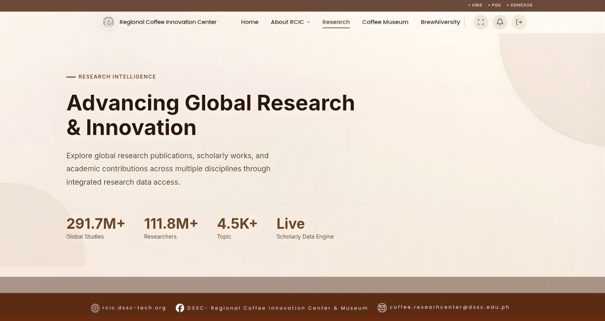The width and height of the screenshot is (605, 321).
Task: Open the Coffee Museum page
Action: (385, 22)
